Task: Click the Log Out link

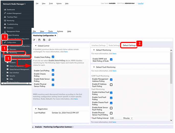Action: (x=141, y=3)
